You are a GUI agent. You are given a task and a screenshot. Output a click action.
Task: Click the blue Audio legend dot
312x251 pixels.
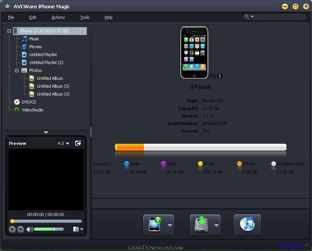pos(127,164)
